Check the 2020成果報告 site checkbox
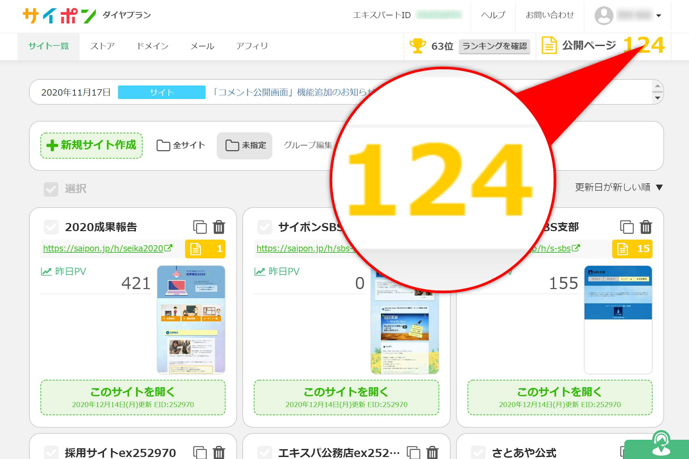689x459 pixels. pyautogui.click(x=51, y=227)
